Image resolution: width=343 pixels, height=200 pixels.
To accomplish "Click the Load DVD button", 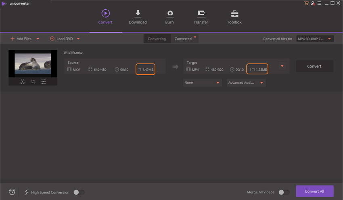I will 61,39.
